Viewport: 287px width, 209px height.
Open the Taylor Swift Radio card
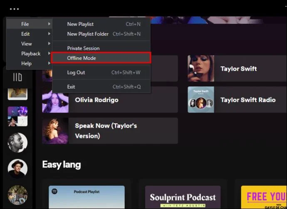(x=237, y=100)
